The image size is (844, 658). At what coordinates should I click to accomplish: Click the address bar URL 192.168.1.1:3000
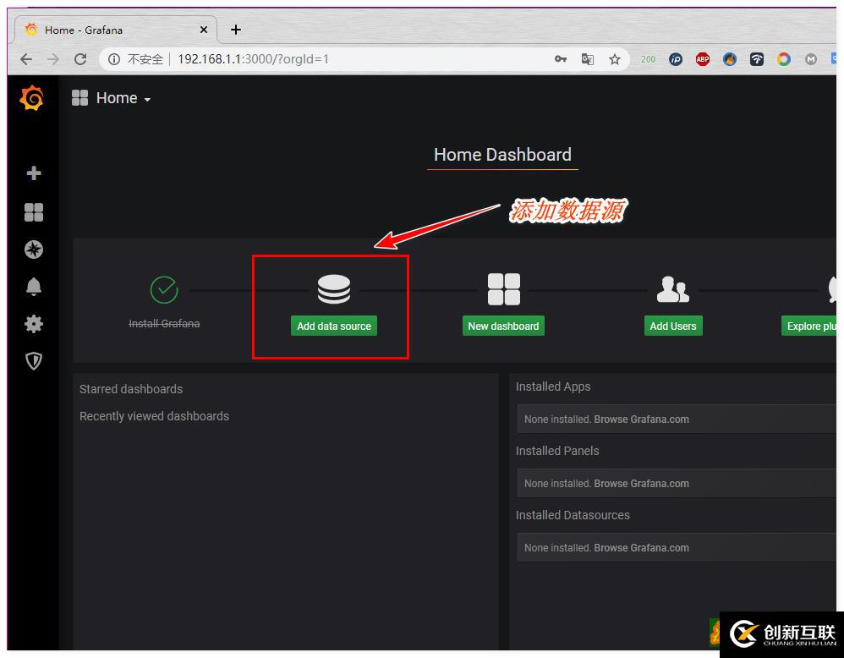(x=253, y=59)
